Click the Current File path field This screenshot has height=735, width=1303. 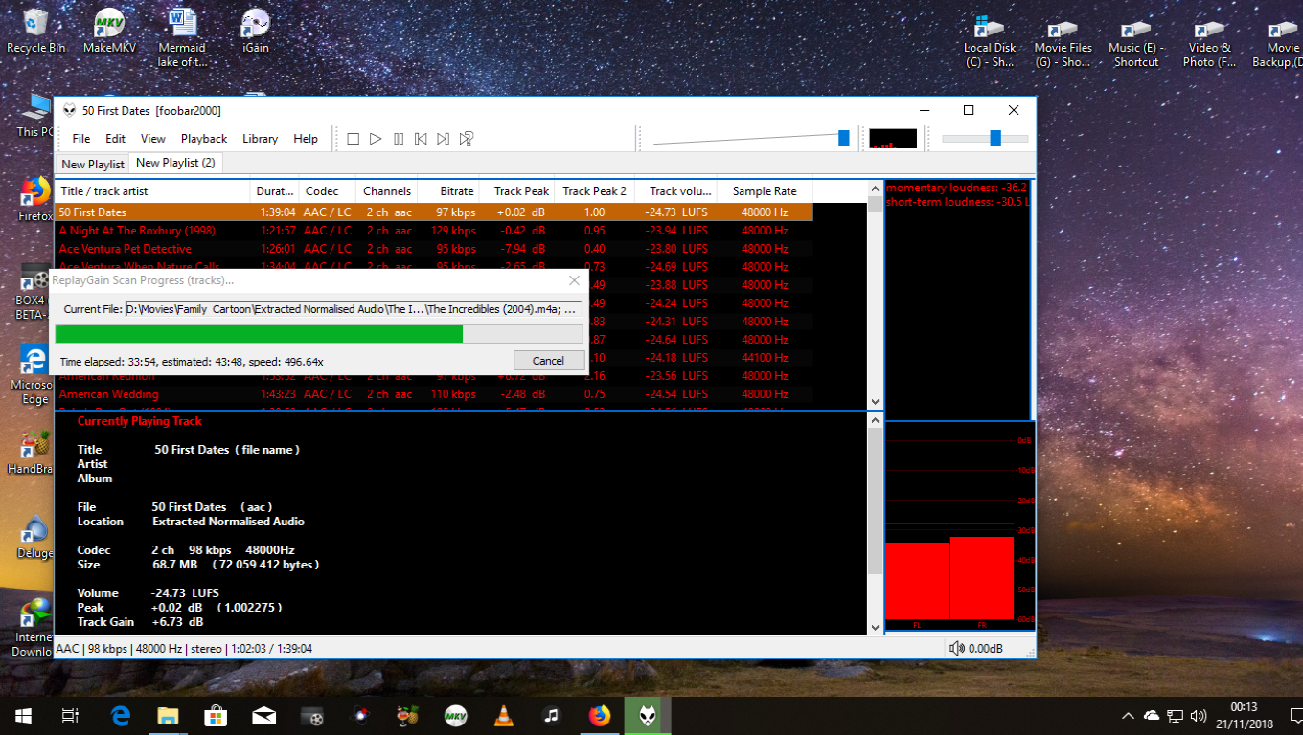[354, 309]
